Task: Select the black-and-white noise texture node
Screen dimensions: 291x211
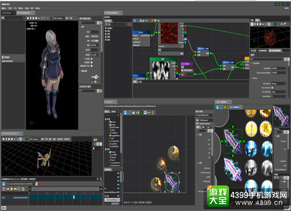Action: 161,70
